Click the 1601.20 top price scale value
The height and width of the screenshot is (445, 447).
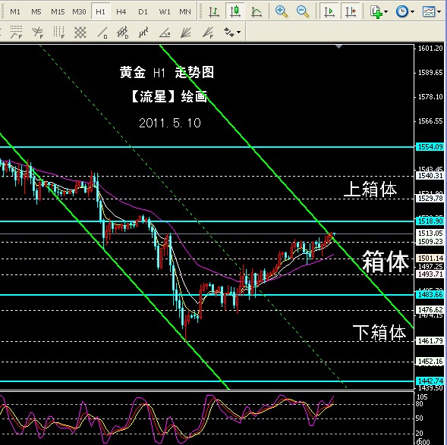(430, 48)
